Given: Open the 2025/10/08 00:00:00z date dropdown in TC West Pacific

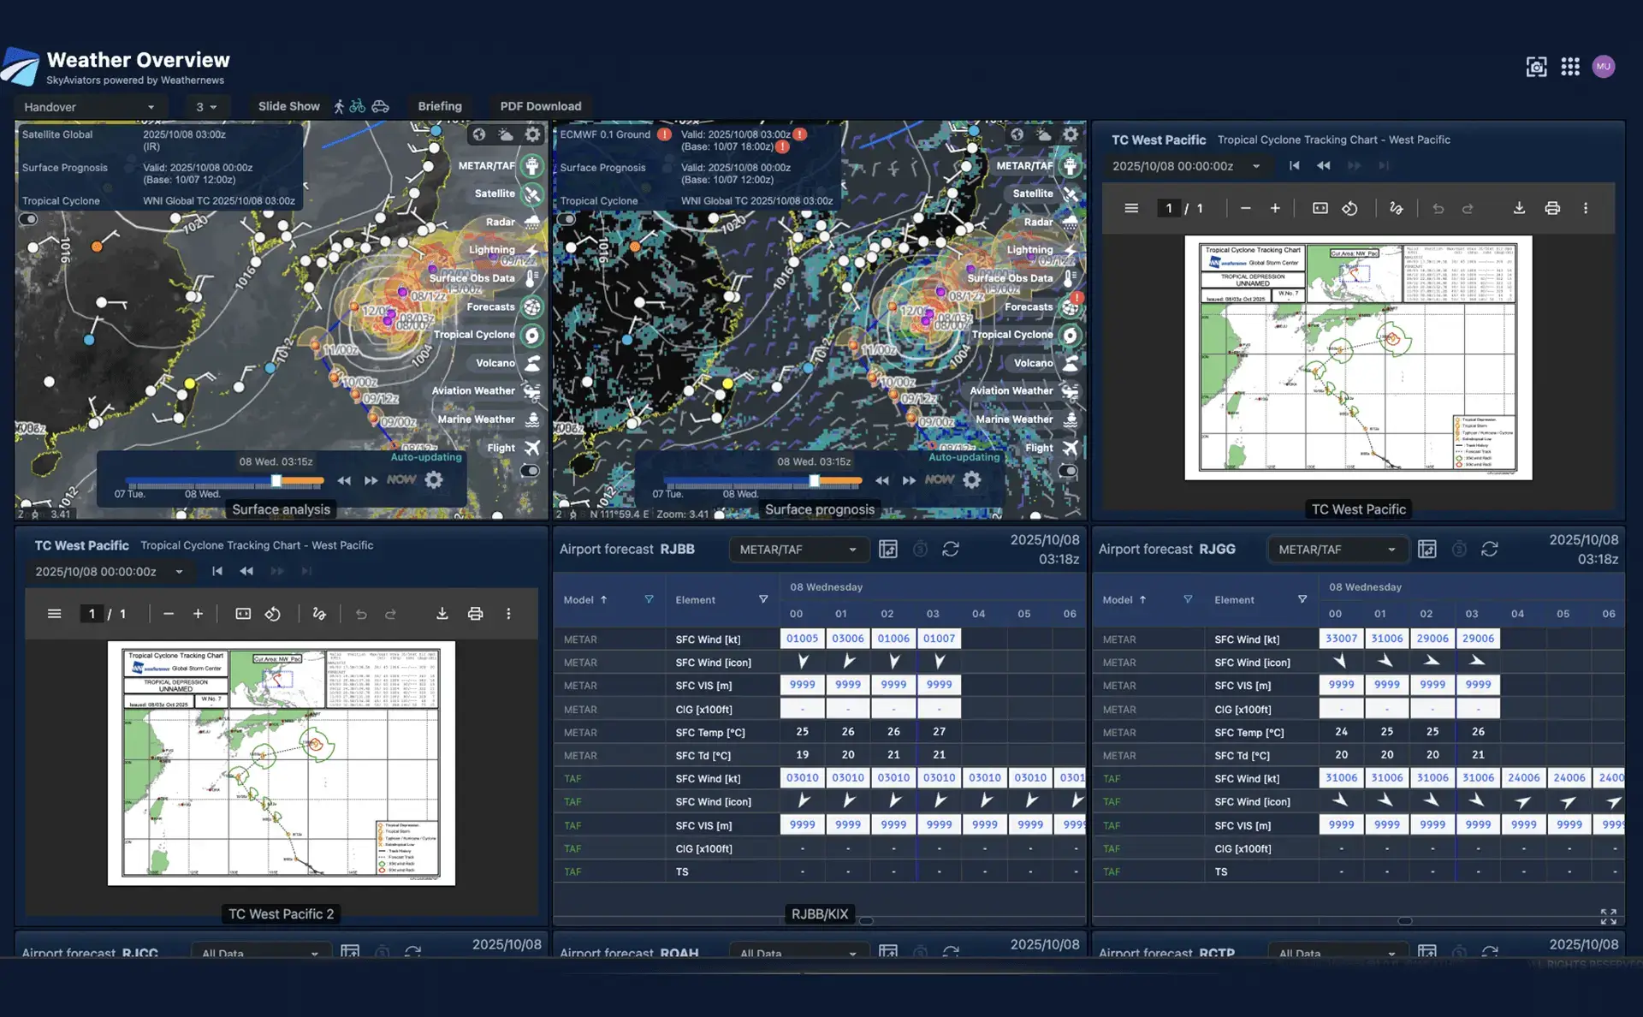Looking at the screenshot, I should click(x=1185, y=166).
